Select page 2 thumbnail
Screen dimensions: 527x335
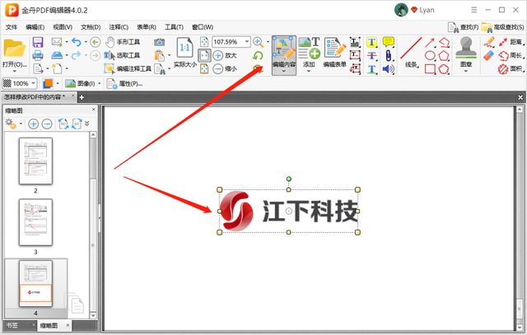[x=35, y=161]
